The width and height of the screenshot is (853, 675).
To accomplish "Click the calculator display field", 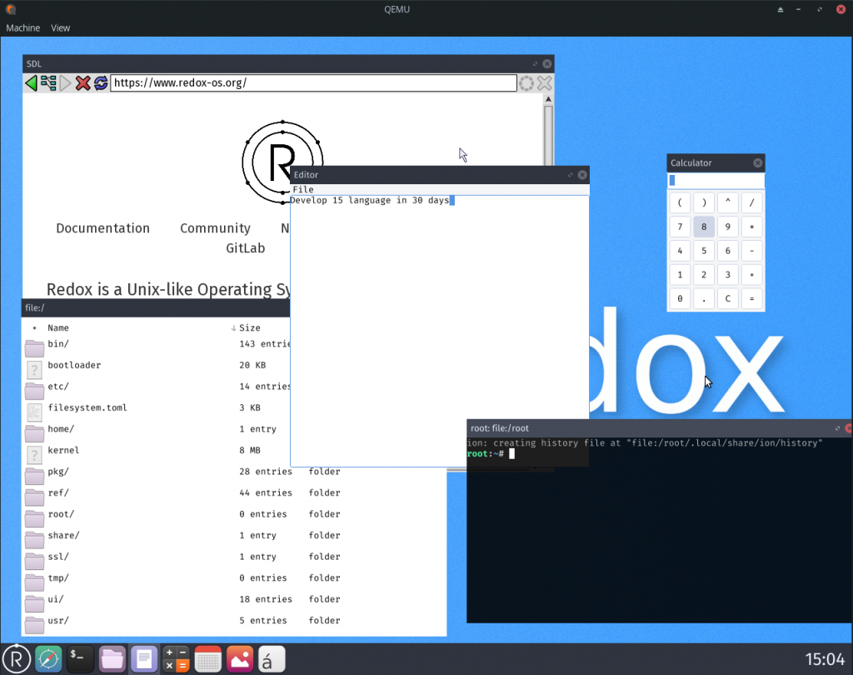I will pyautogui.click(x=716, y=180).
